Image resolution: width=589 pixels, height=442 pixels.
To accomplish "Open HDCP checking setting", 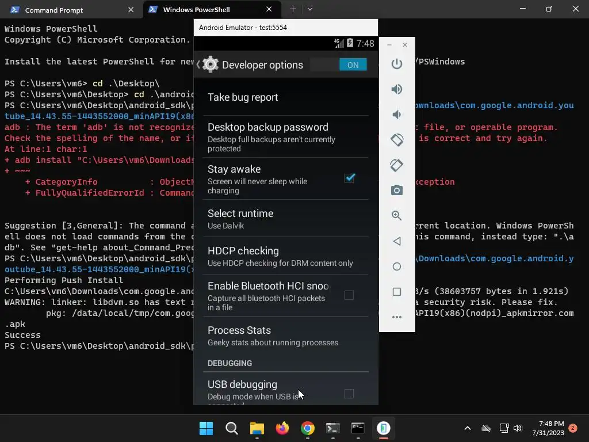I will coord(285,256).
